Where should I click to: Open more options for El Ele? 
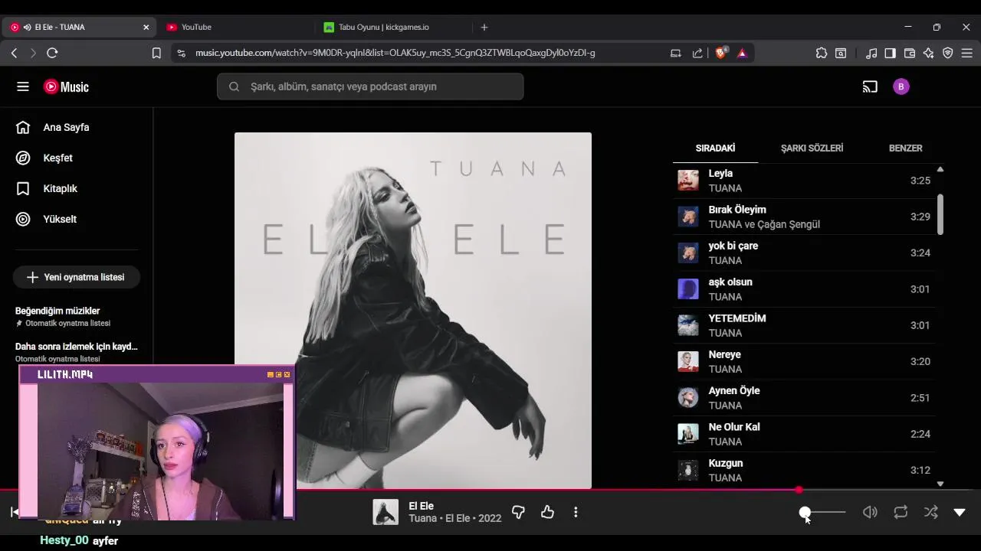576,512
